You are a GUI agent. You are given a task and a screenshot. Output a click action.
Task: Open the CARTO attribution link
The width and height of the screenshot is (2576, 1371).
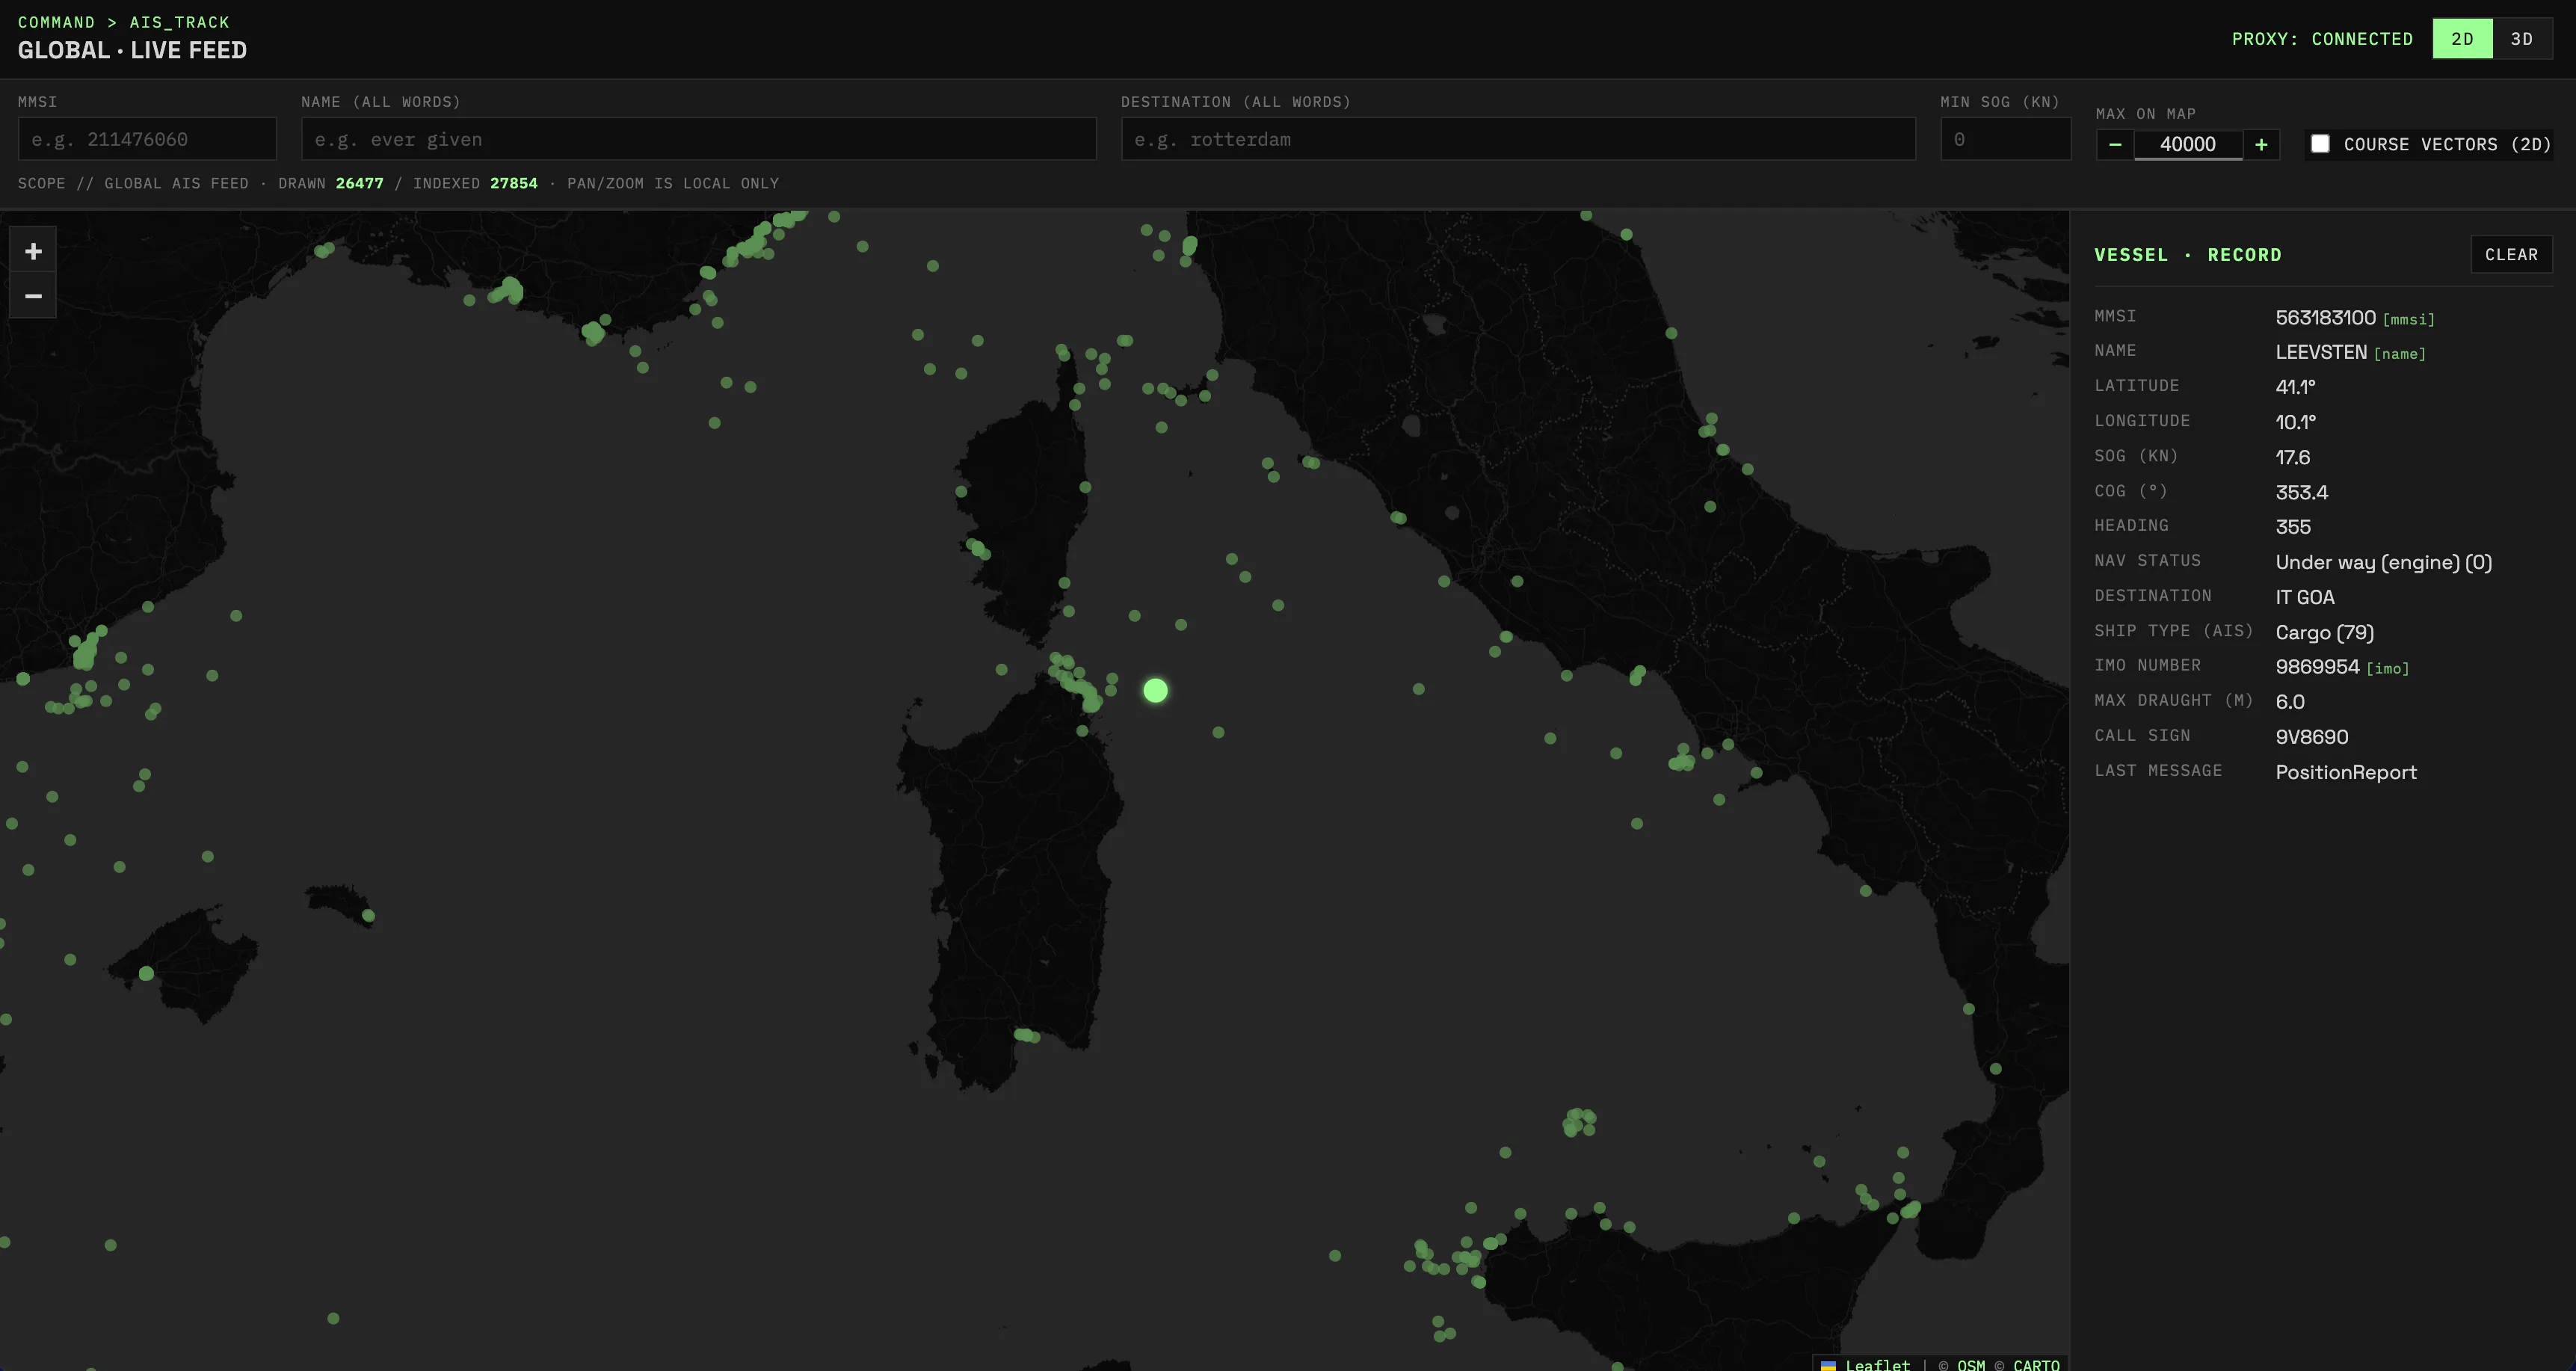(x=2036, y=1364)
